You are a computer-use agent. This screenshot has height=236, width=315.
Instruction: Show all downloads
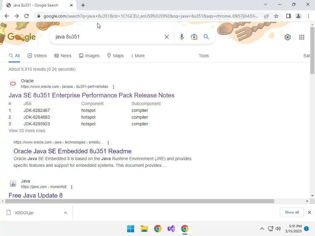point(292,212)
